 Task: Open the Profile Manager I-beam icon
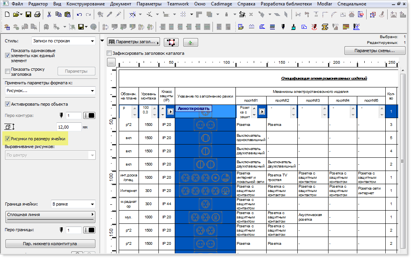click(x=325, y=27)
